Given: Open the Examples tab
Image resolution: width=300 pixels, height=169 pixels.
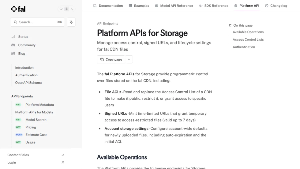Looking at the screenshot, I should tap(139, 6).
